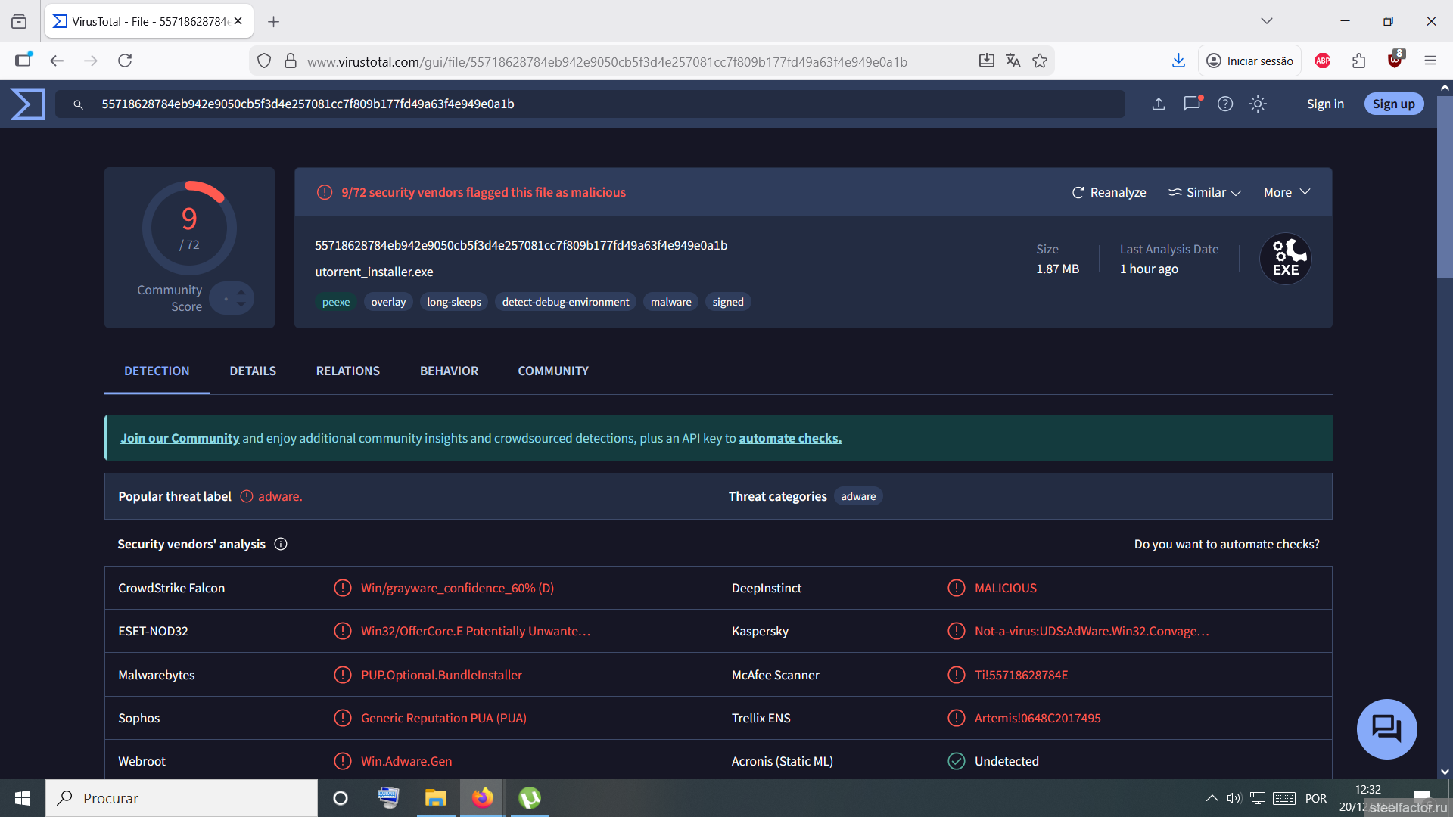Image resolution: width=1453 pixels, height=817 pixels.
Task: Click the help question mark icon
Action: click(x=1224, y=104)
